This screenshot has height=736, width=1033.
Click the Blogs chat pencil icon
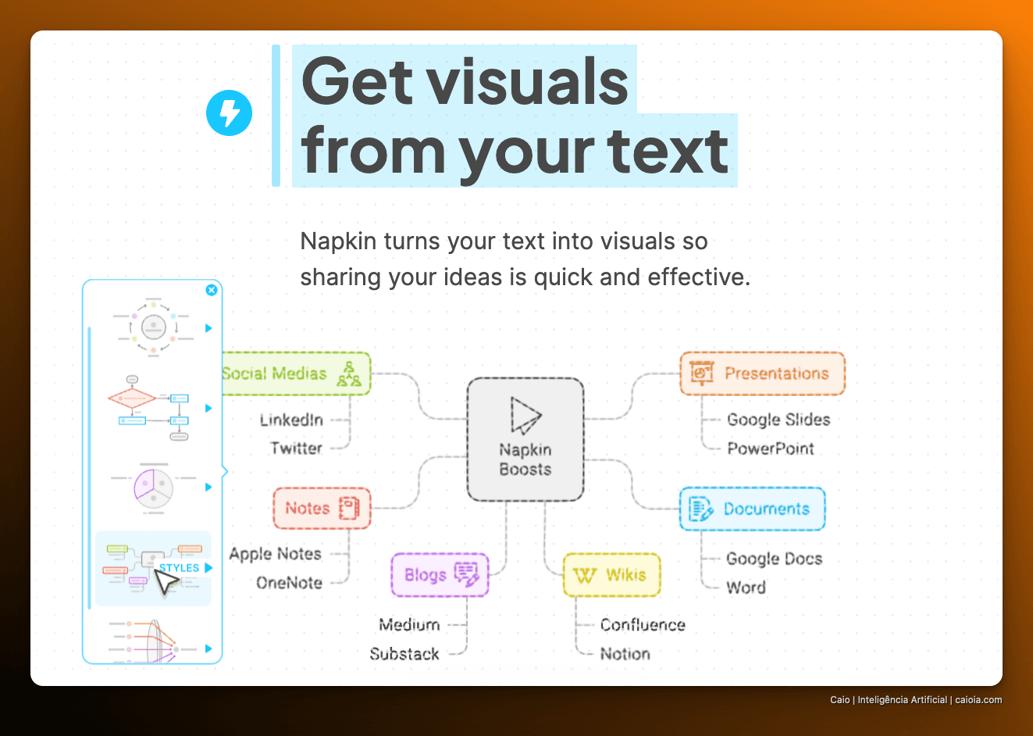[467, 574]
